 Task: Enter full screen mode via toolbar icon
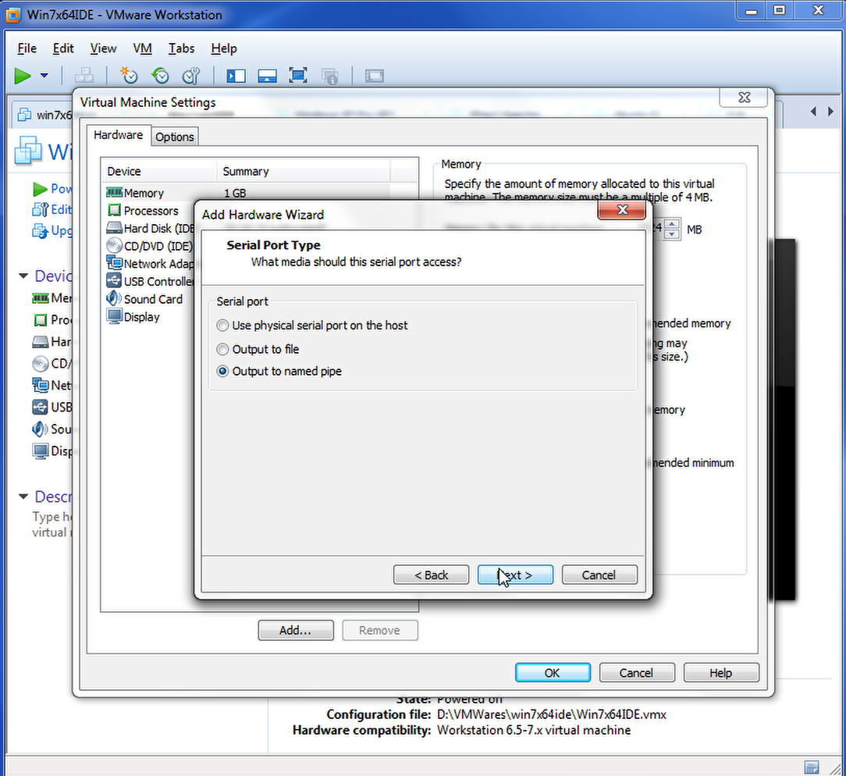tap(297, 76)
